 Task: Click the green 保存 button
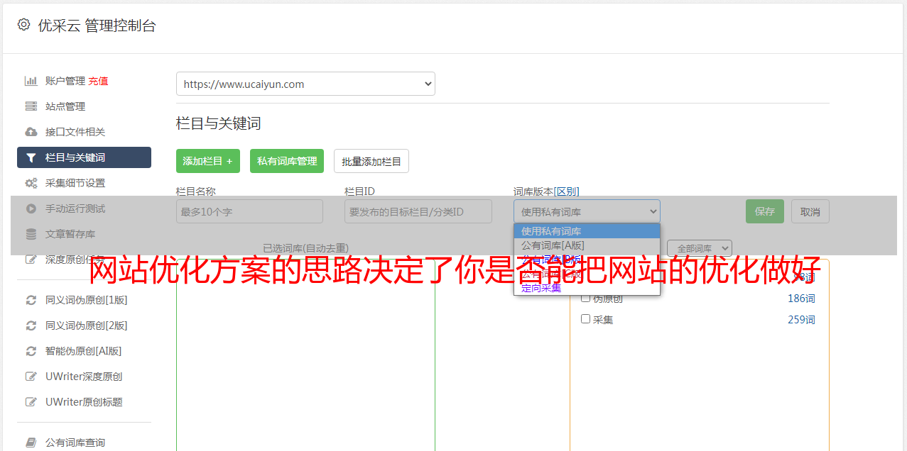765,211
